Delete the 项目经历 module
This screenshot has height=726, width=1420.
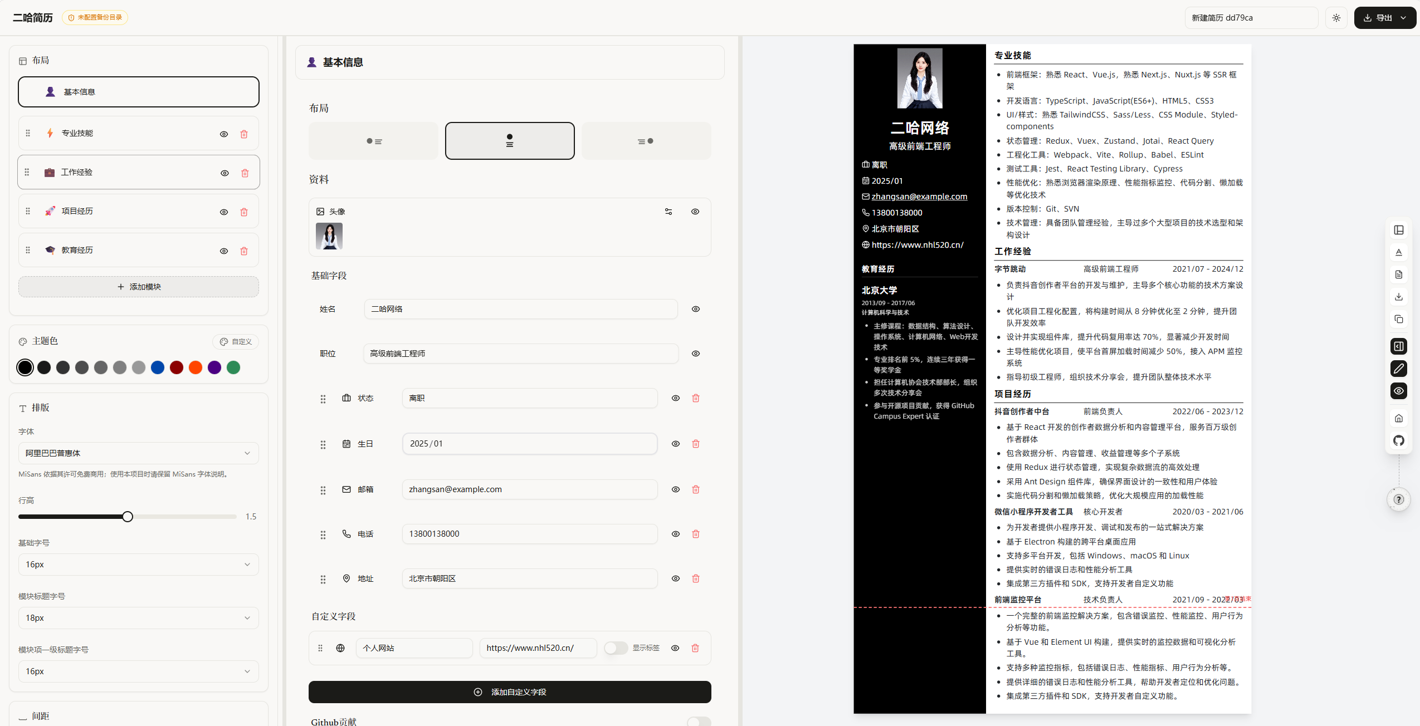[244, 212]
